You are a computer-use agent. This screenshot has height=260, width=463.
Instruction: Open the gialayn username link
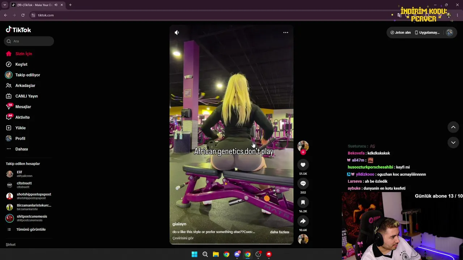coord(179,224)
